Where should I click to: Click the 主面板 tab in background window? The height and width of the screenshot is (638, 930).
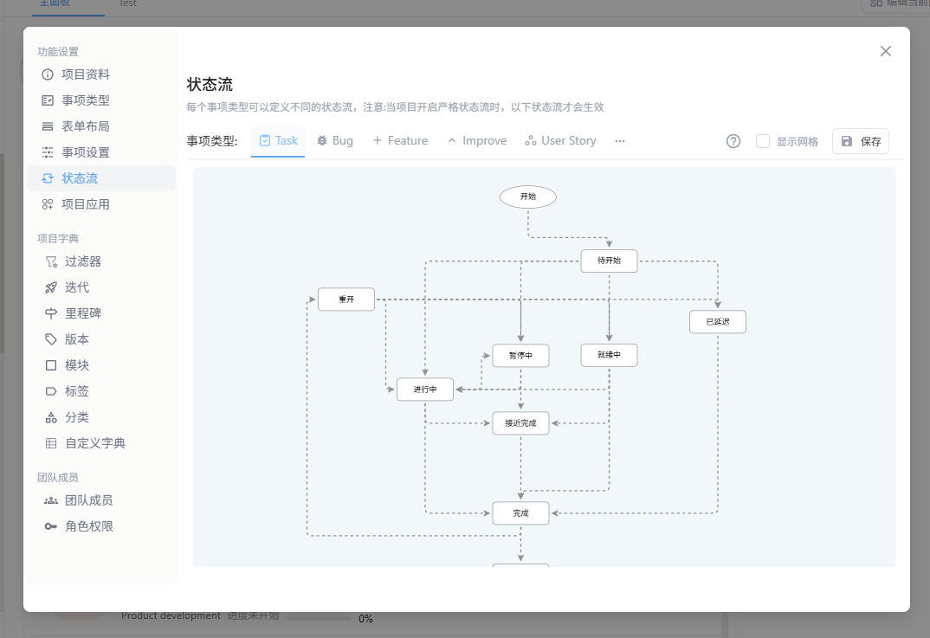[55, 3]
